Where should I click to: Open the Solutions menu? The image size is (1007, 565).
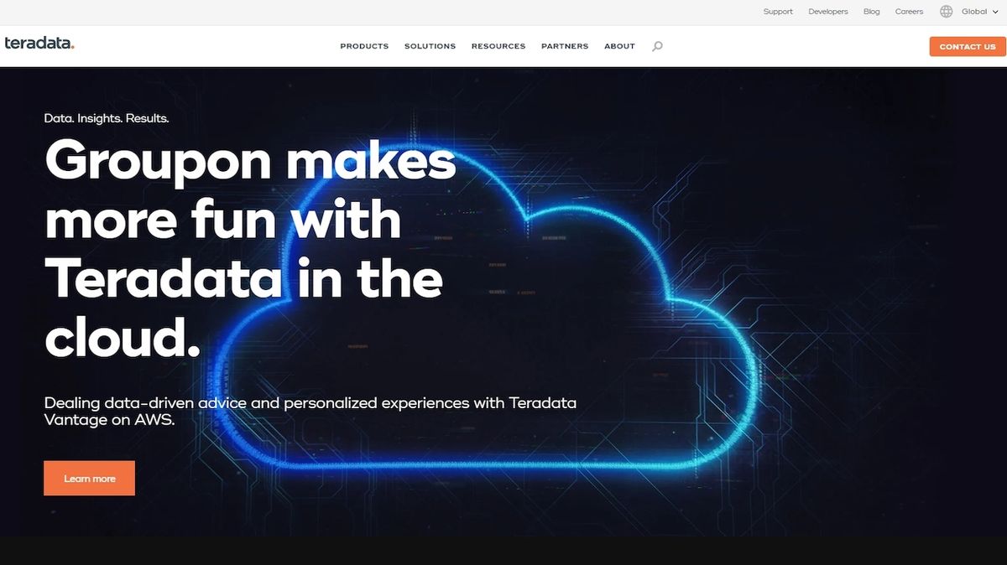pos(430,46)
